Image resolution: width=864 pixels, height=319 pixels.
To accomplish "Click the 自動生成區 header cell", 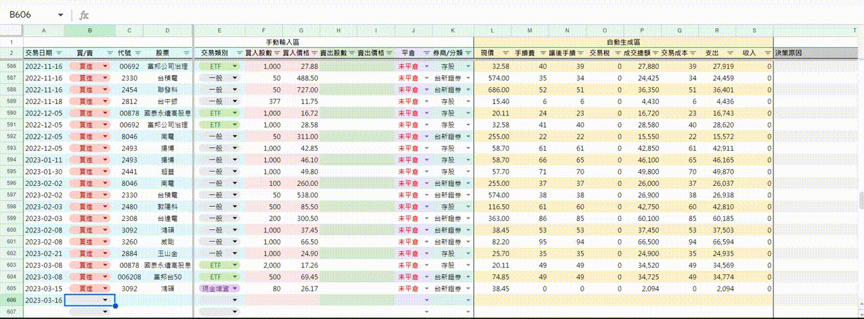I will tap(622, 42).
